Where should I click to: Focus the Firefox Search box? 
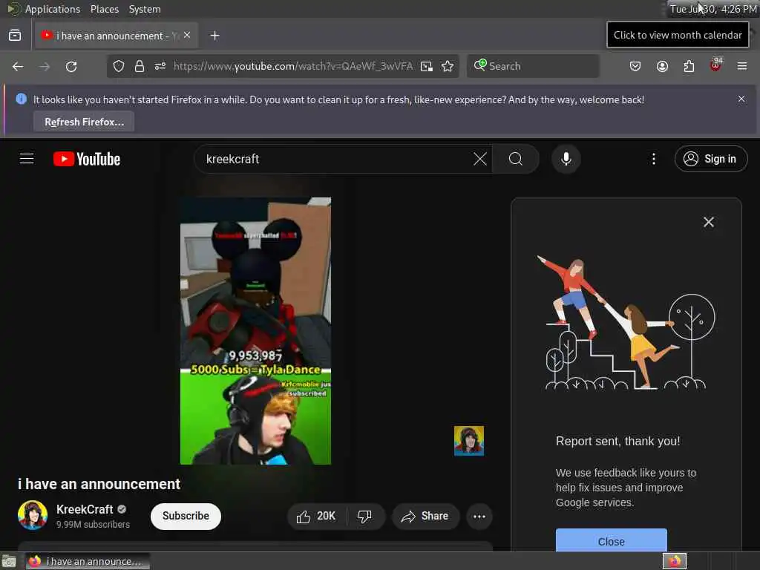coord(533,66)
